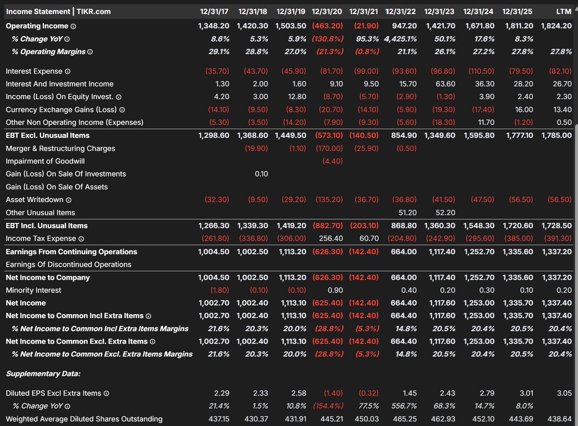Viewport: 578px width, 426px height.
Task: Click Merger & Restructuring Charges row label
Action: [61, 148]
